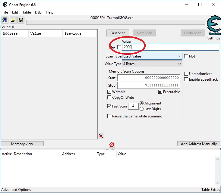Click the address list Address column header
Image resolution: width=221 pixels, height=193 pixels.
coord(78,154)
